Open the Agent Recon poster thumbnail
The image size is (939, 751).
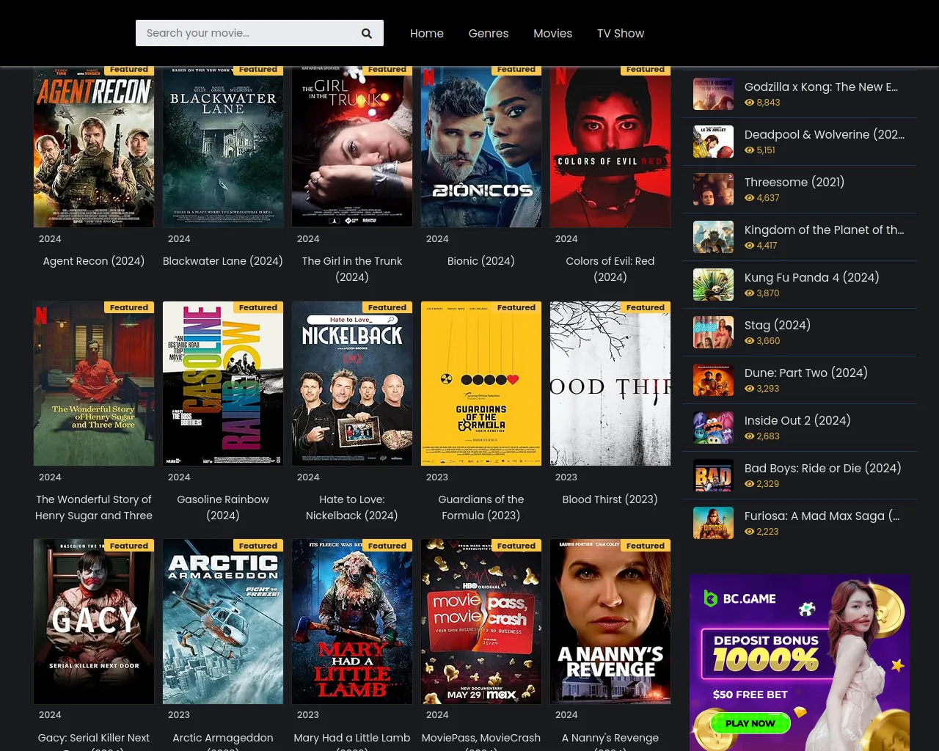point(94,147)
